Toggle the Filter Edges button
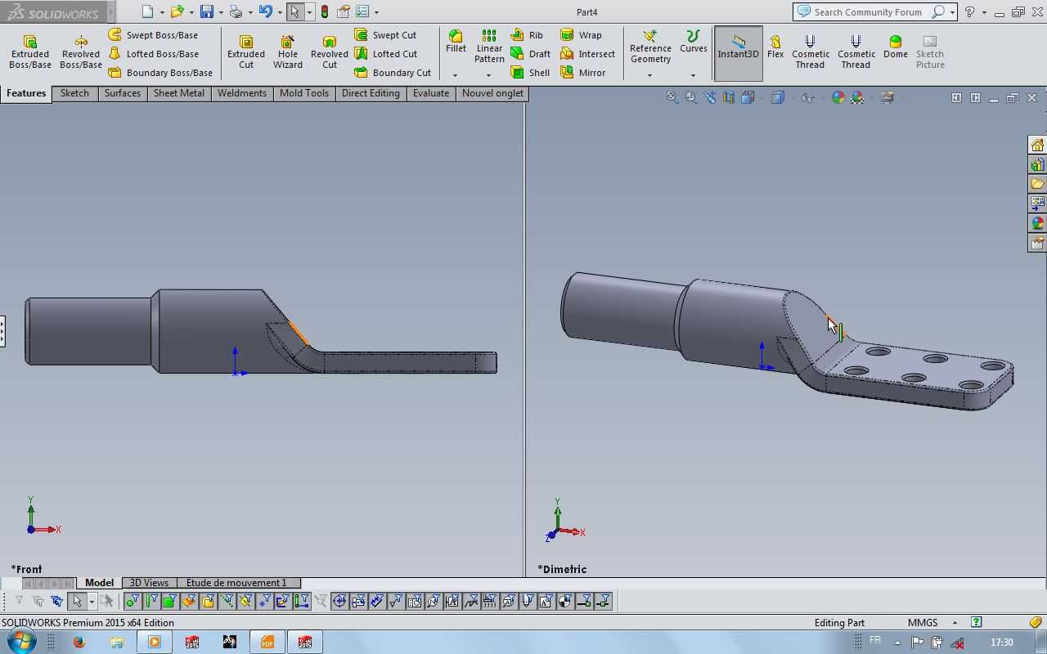The width and height of the screenshot is (1047, 654). [x=151, y=602]
